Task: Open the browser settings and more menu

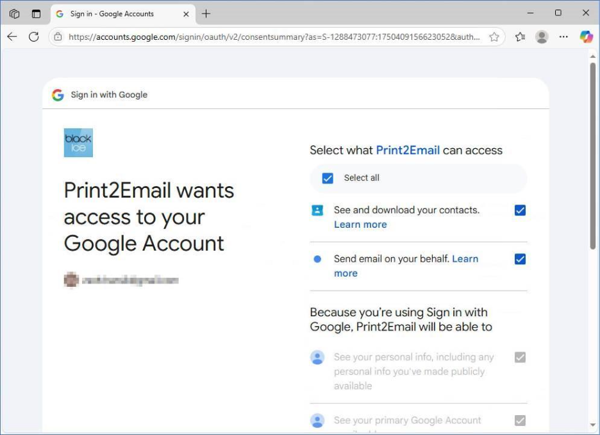Action: 563,37
